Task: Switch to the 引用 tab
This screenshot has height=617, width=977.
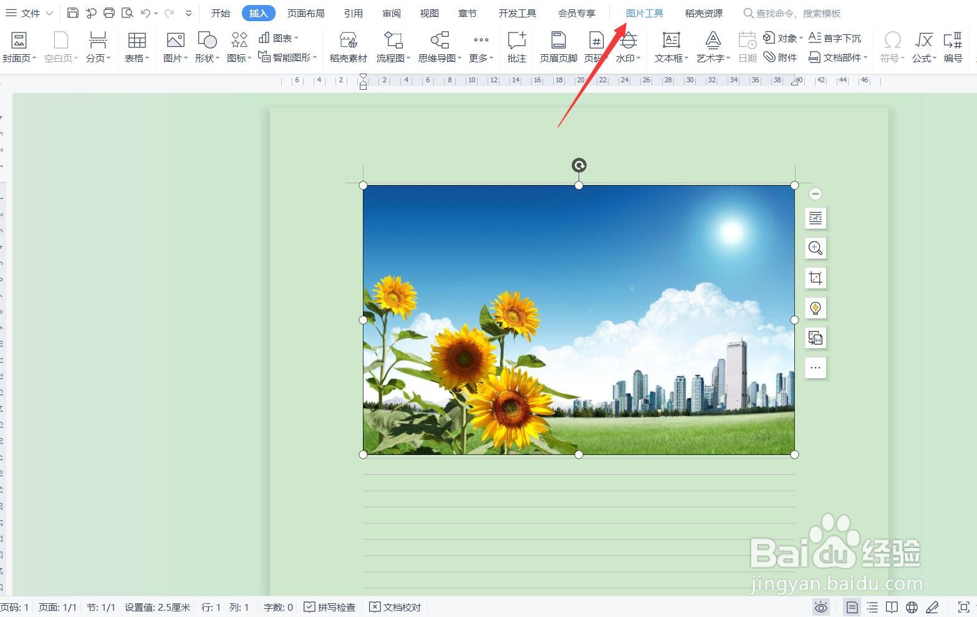Action: coord(354,13)
